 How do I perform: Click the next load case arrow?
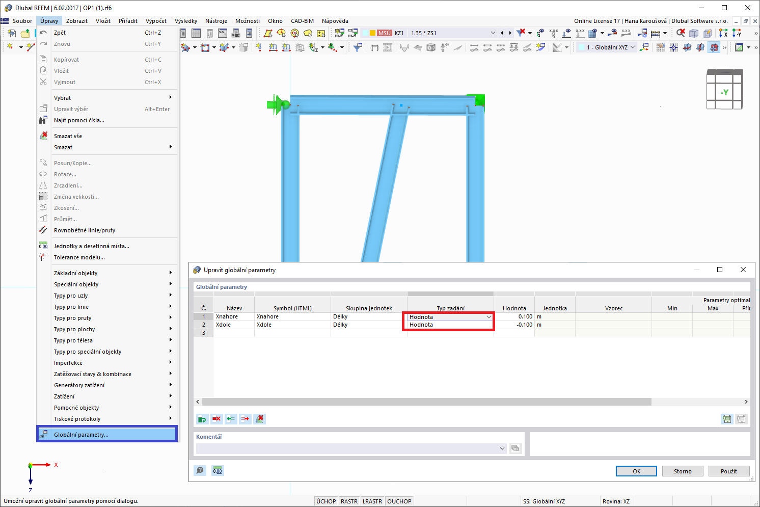510,33
